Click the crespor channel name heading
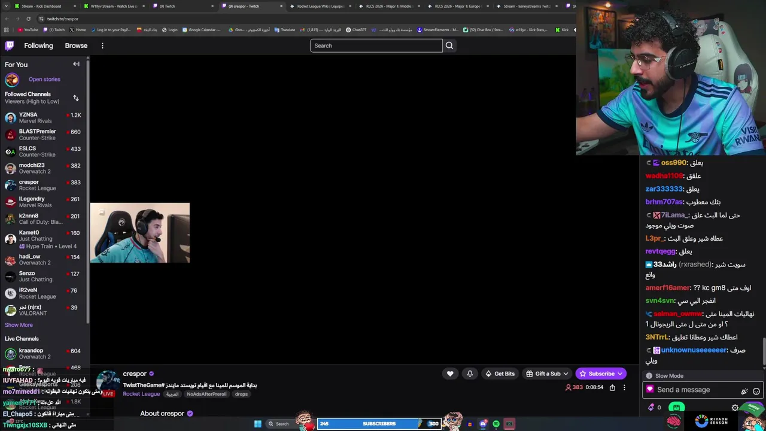 point(135,374)
